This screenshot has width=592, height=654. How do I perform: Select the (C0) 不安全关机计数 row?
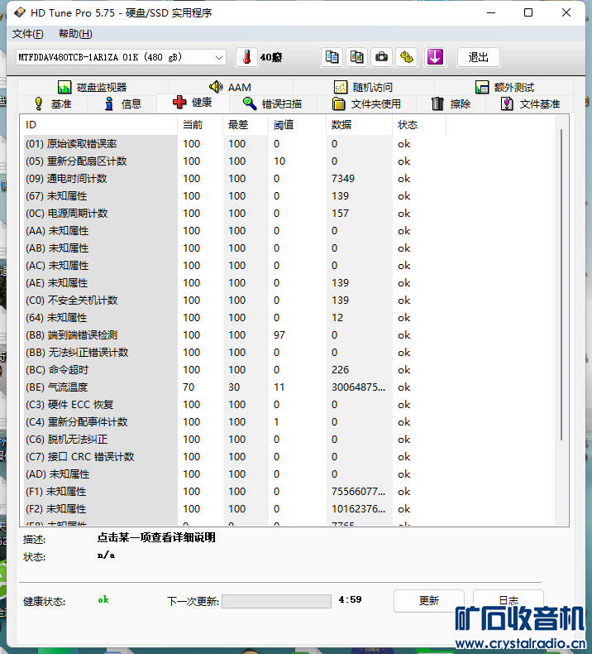(289, 301)
